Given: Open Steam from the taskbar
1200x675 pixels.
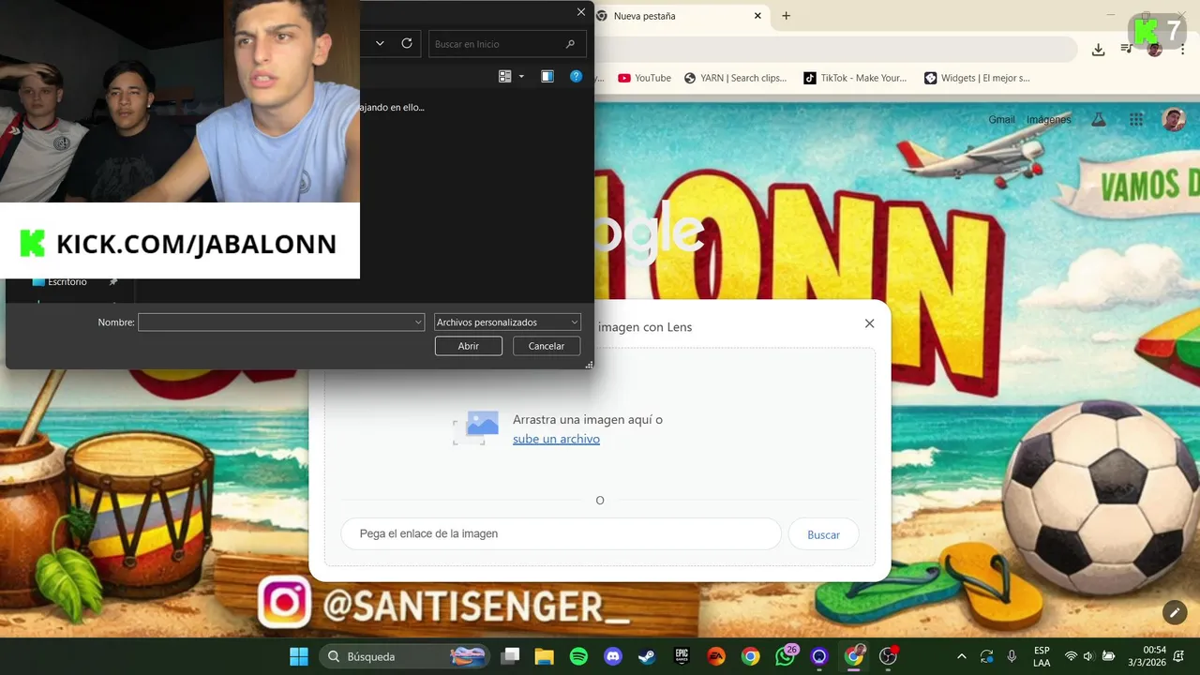Looking at the screenshot, I should [647, 656].
